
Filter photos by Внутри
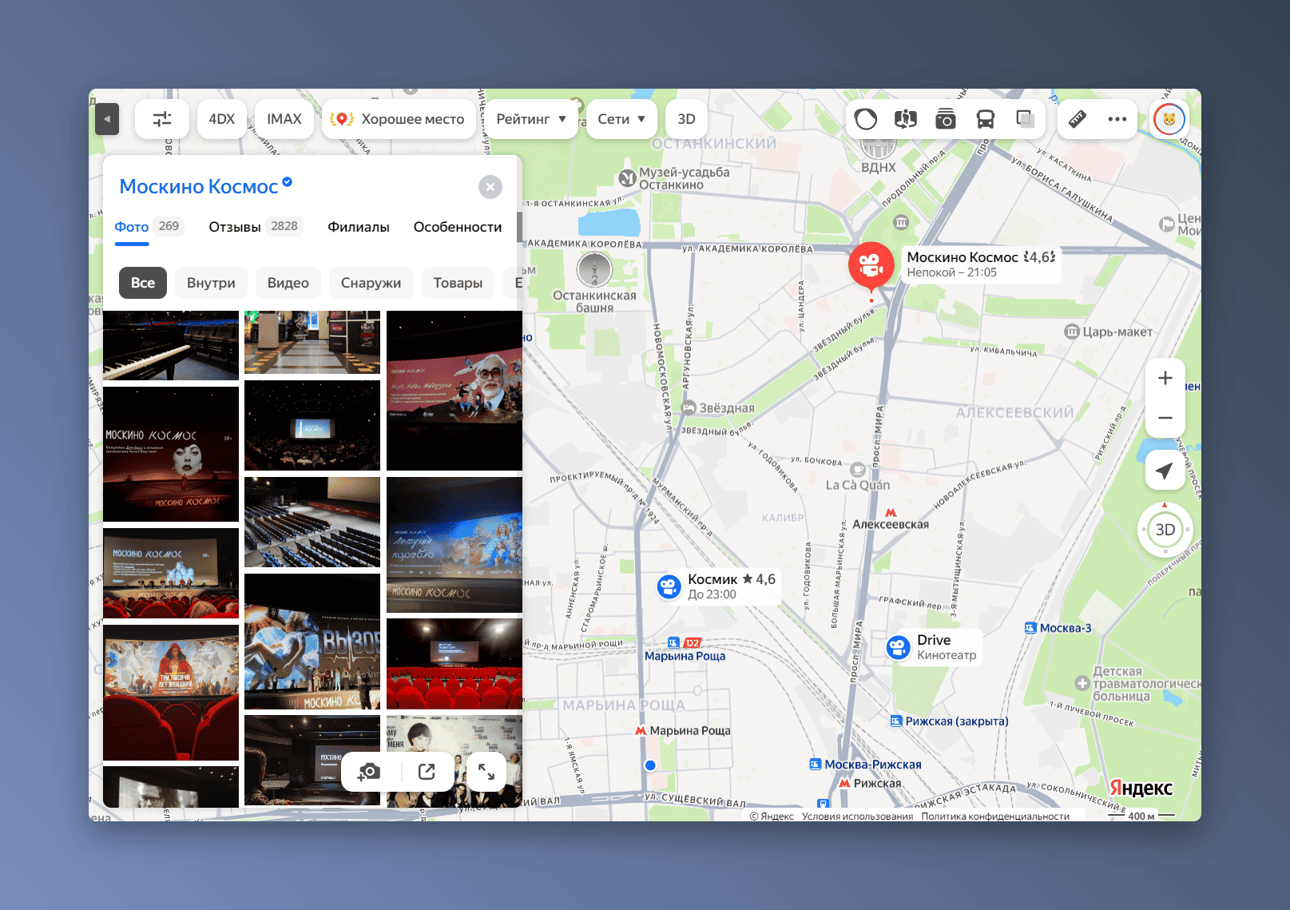pos(211,283)
